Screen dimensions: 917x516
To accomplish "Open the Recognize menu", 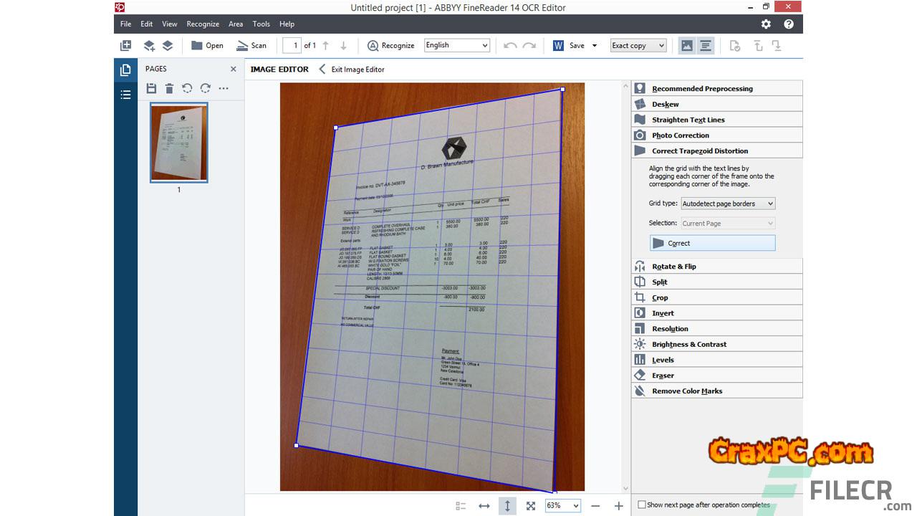I will coord(203,24).
